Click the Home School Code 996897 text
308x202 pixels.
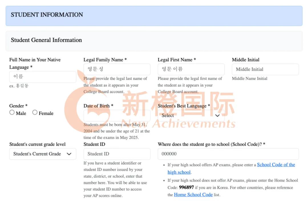pyautogui.click(x=187, y=187)
